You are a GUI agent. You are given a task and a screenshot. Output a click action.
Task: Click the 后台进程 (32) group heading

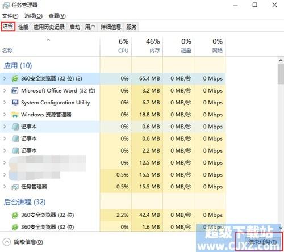click(24, 202)
